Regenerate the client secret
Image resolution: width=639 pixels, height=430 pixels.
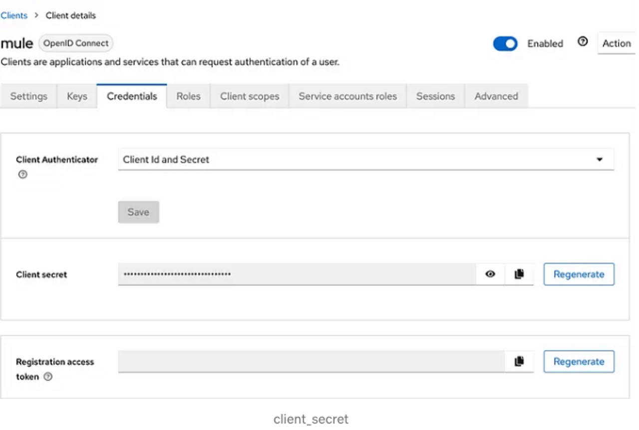tap(579, 274)
